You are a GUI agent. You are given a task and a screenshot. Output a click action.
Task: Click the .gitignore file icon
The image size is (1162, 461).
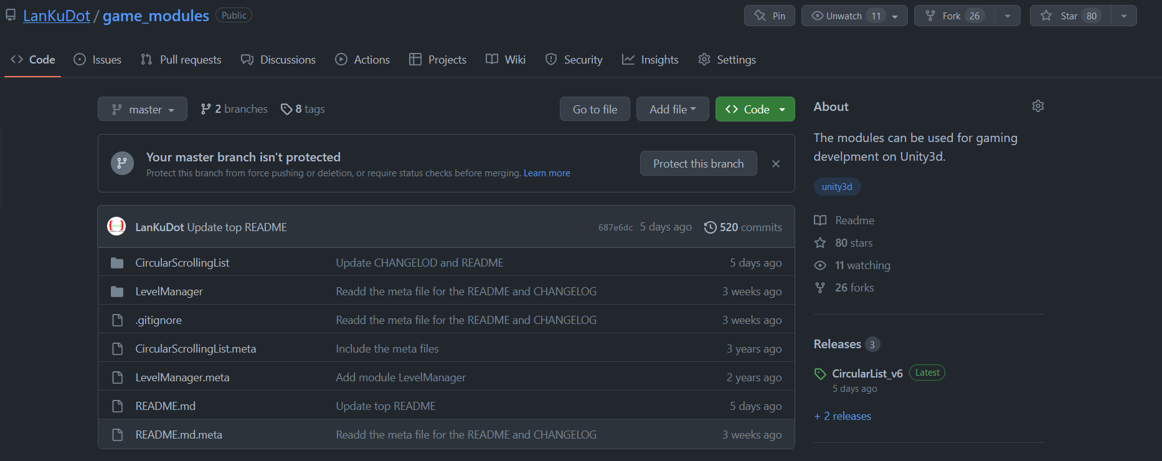coord(117,320)
